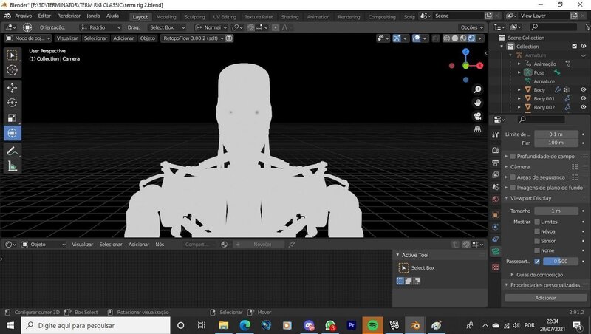This screenshot has height=334, width=591.
Task: Toggle perspective/orthographic grid icon in viewport
Action: point(478,129)
